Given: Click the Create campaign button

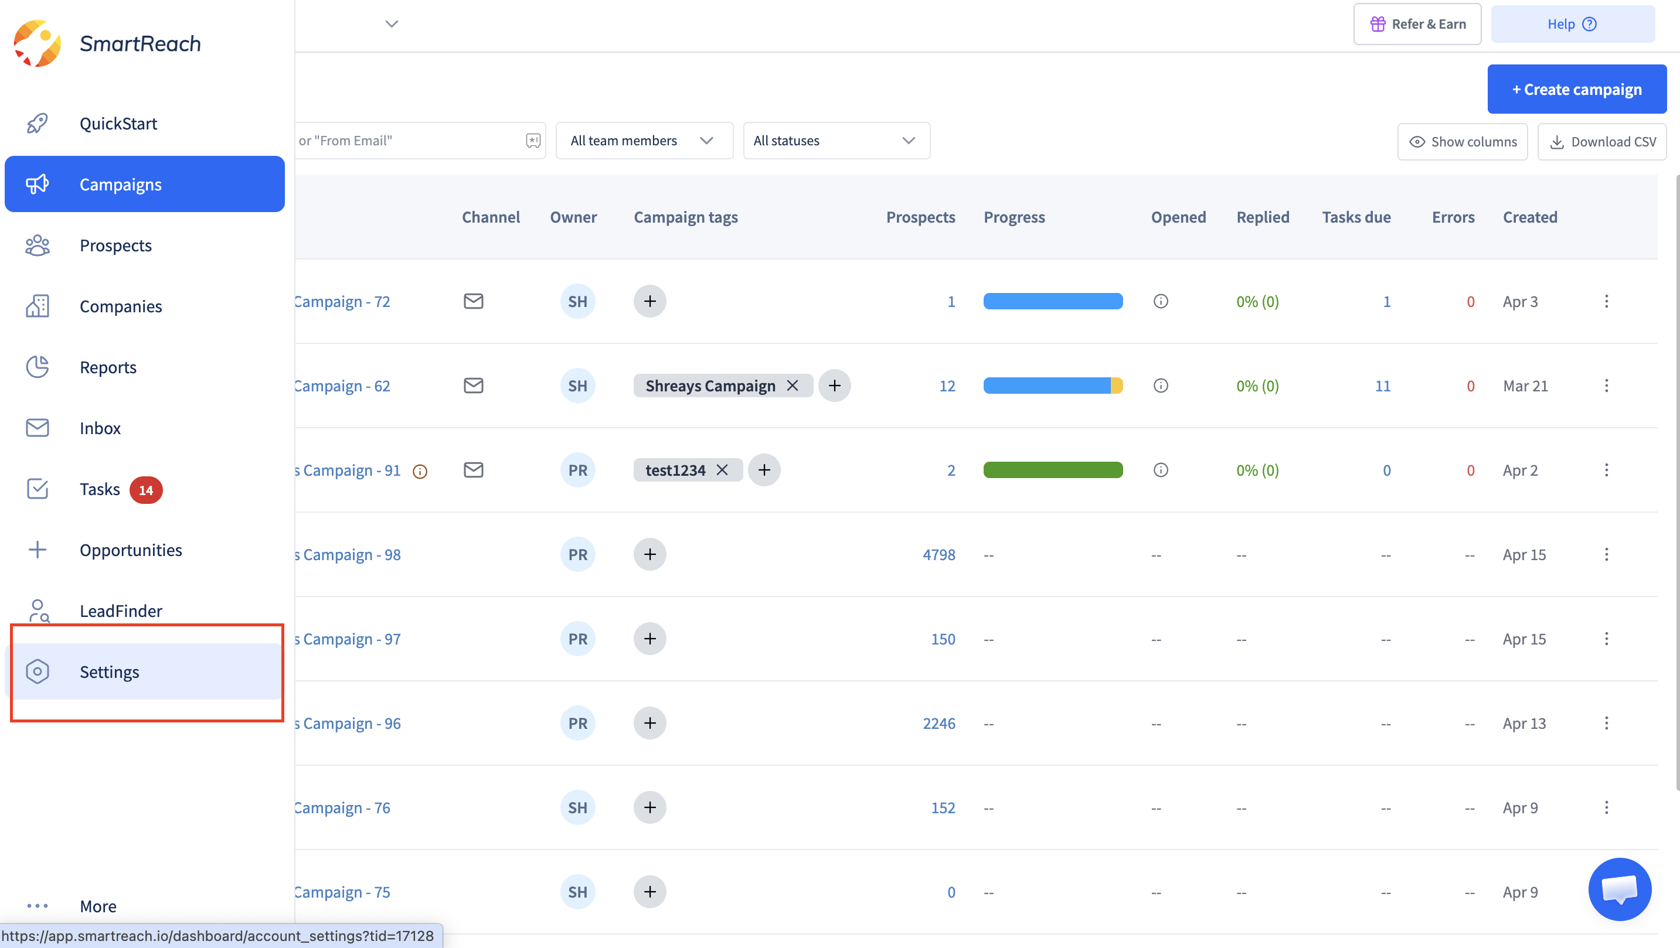Looking at the screenshot, I should [x=1576, y=89].
